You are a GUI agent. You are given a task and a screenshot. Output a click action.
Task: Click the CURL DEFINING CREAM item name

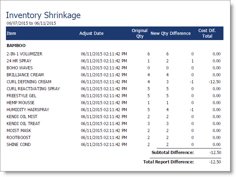click(29, 82)
